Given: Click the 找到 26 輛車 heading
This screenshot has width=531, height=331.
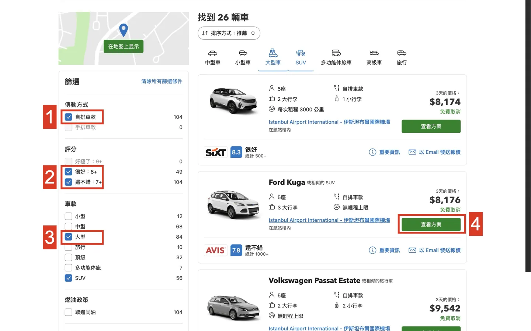Looking at the screenshot, I should coord(223,17).
